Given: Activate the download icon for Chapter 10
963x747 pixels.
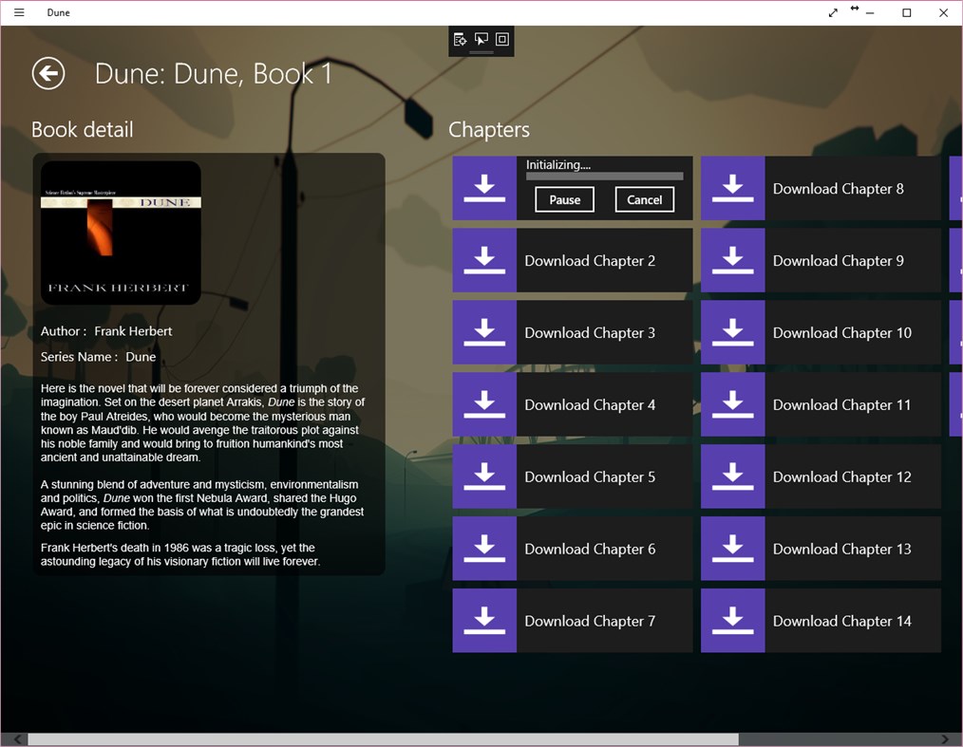Looking at the screenshot, I should click(x=732, y=332).
